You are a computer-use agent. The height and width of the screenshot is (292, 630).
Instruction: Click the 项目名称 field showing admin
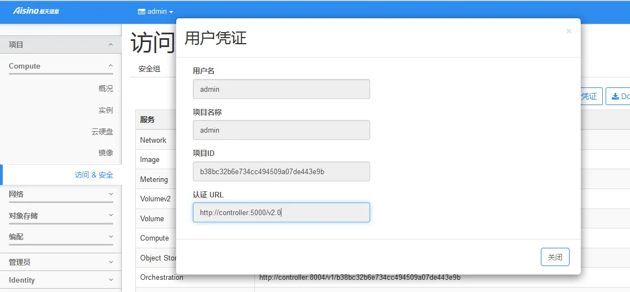(x=281, y=130)
